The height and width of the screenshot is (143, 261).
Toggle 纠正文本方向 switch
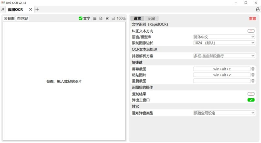point(251,31)
